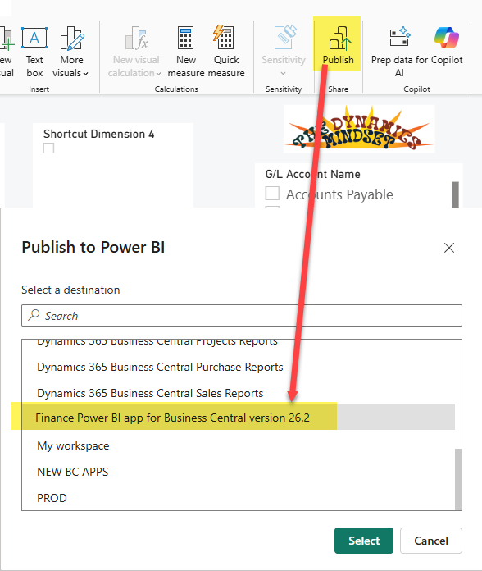Image resolution: width=482 pixels, height=571 pixels.
Task: Click the search magnifier icon
Action: tap(34, 315)
